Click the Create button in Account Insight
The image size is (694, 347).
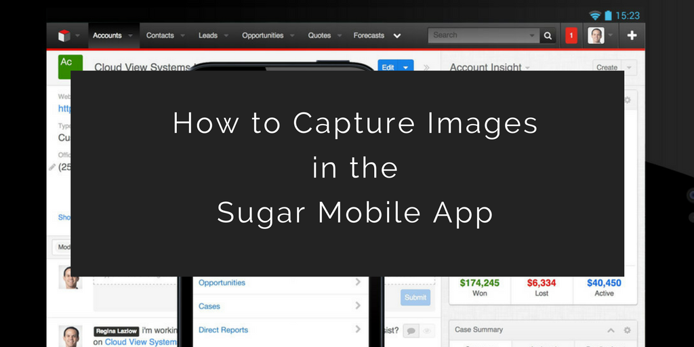pos(607,67)
